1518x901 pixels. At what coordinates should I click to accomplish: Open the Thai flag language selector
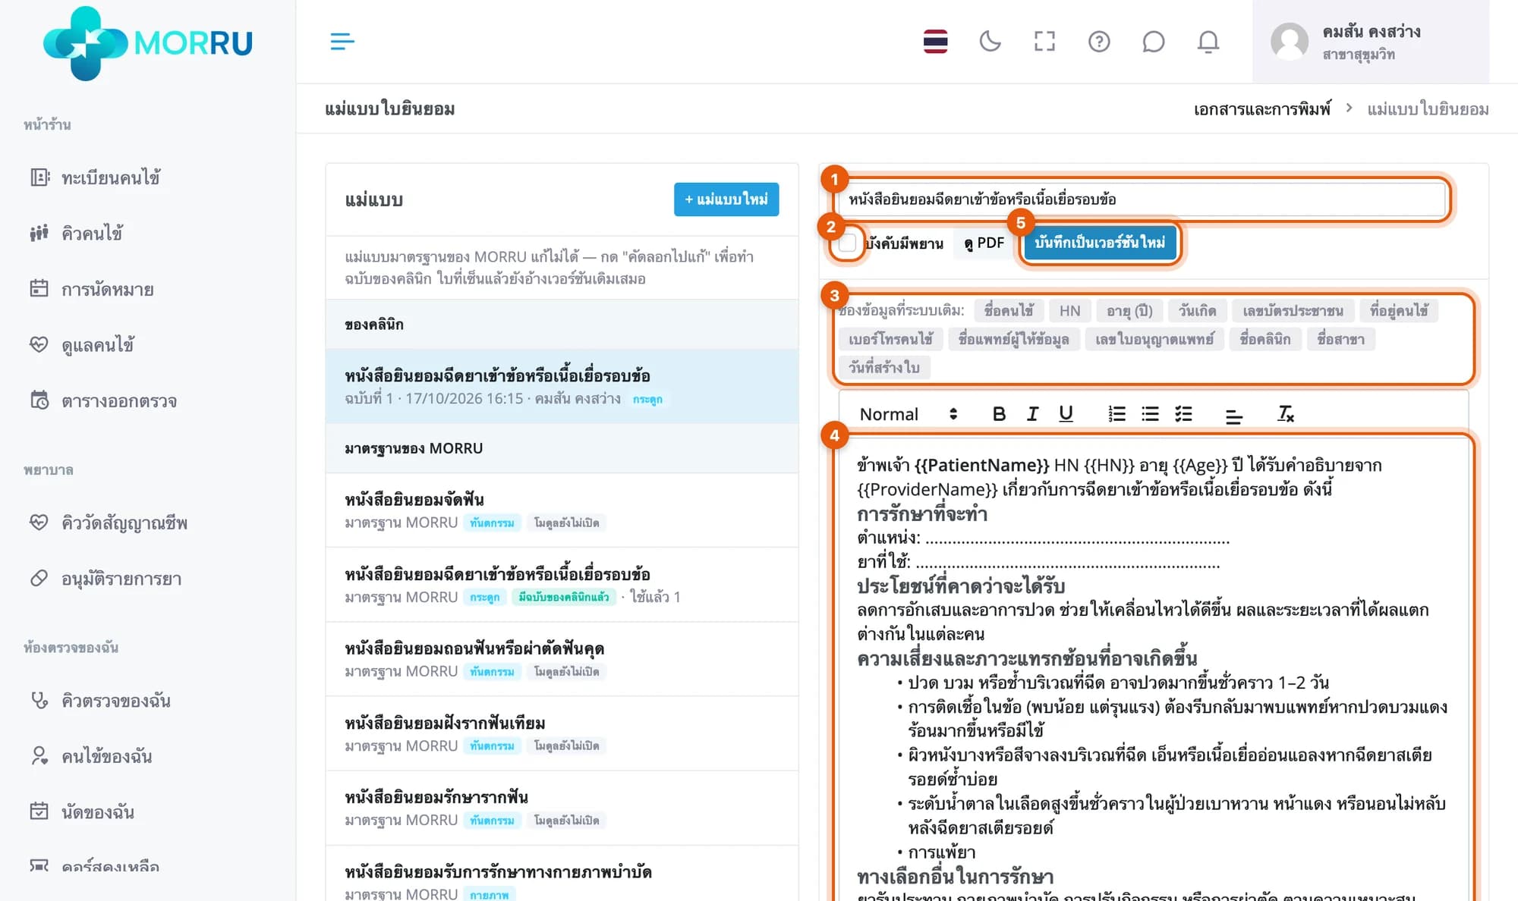click(935, 41)
